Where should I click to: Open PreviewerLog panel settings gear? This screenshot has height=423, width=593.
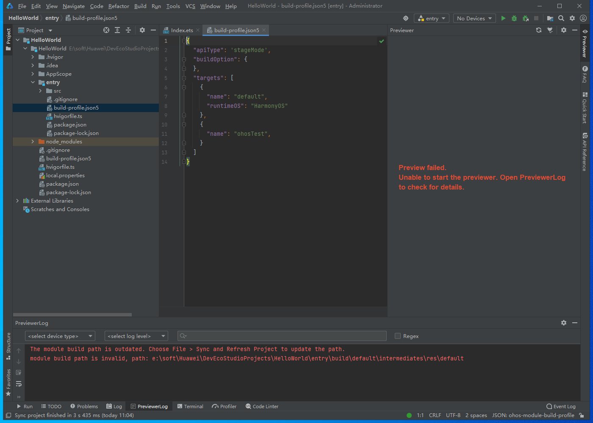point(564,323)
